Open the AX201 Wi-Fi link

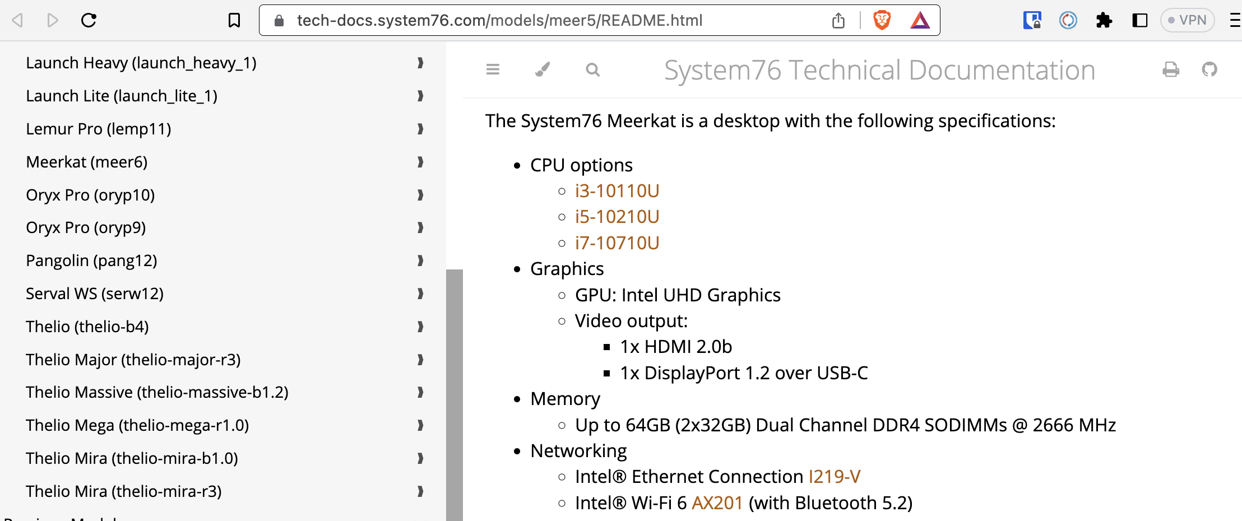coord(717,503)
